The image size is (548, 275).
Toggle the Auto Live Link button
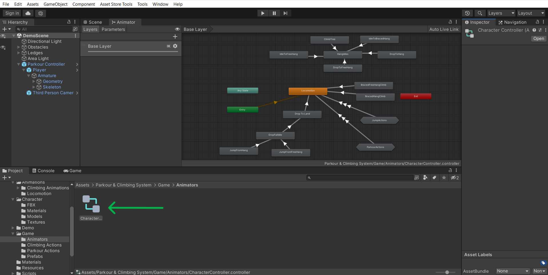click(444, 29)
